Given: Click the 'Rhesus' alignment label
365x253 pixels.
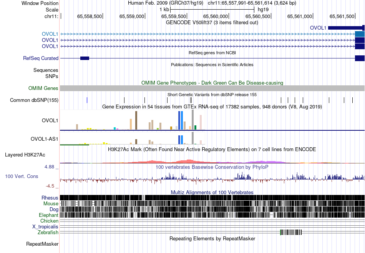Looking at the screenshot, I should pyautogui.click(x=50, y=198).
